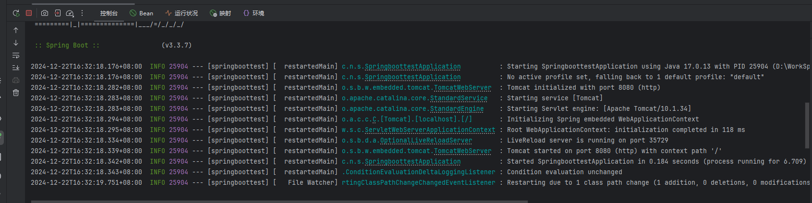Stop the running application

(x=29, y=13)
